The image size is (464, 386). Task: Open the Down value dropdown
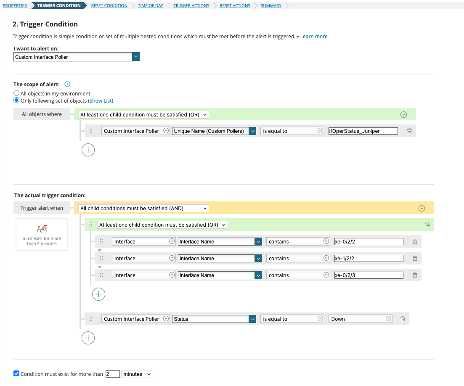coord(361,319)
